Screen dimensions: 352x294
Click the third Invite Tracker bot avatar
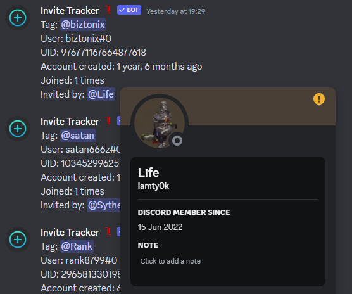(18, 240)
